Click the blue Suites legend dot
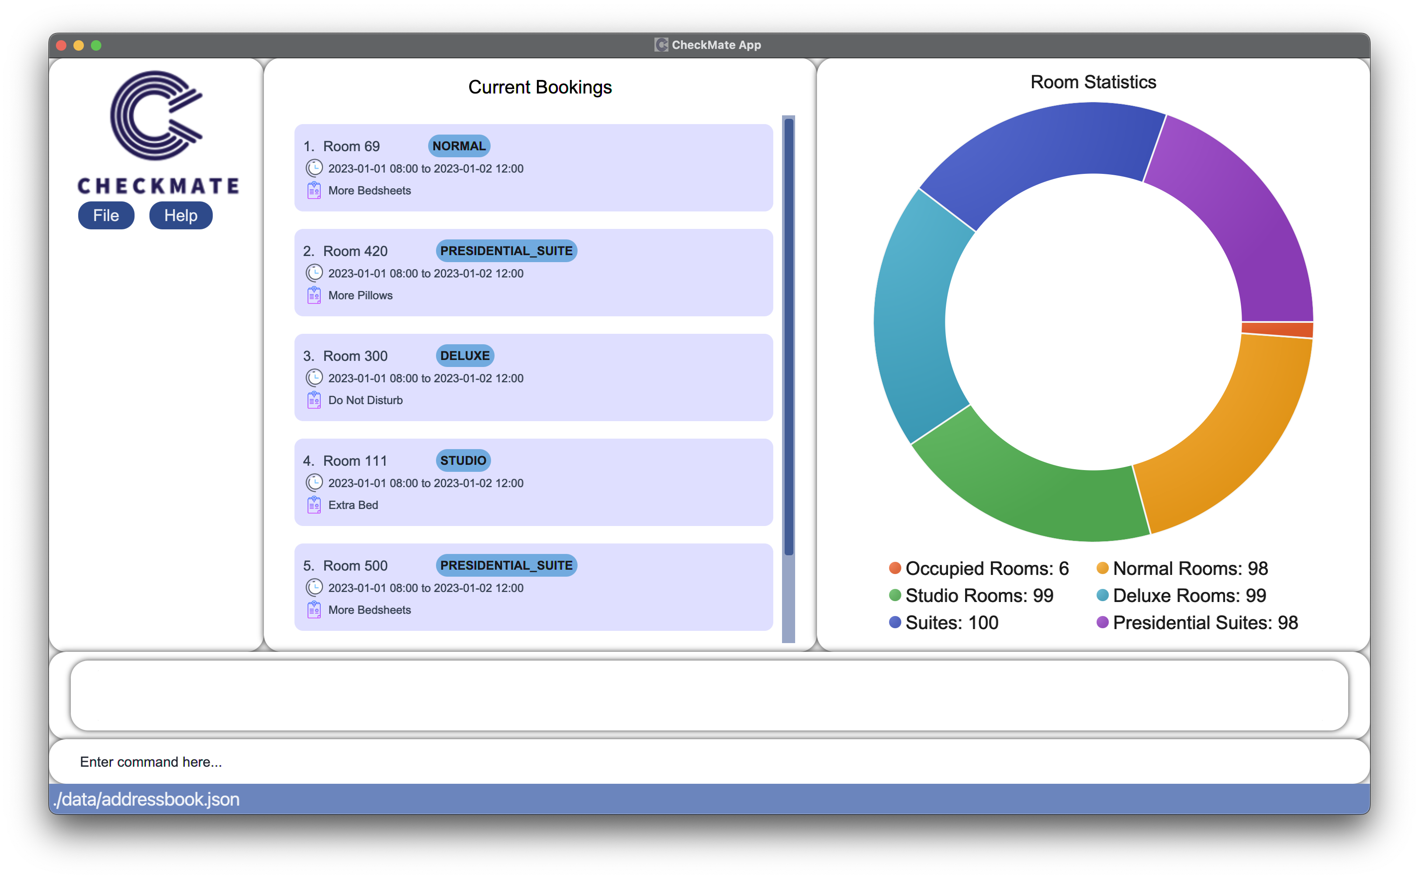The height and width of the screenshot is (879, 1419). point(895,623)
